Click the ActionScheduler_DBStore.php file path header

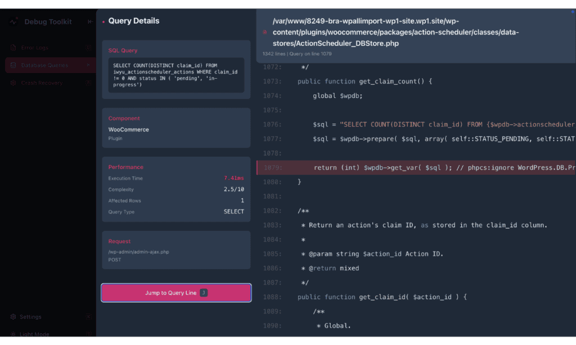(x=395, y=32)
